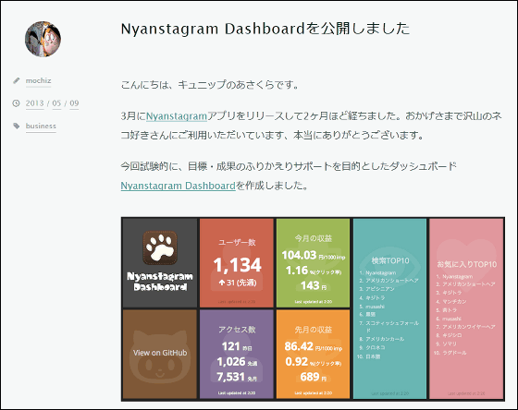518x410 pixels.
Task: Follow the Nyanstagram app link in paragraph
Action: (x=177, y=116)
